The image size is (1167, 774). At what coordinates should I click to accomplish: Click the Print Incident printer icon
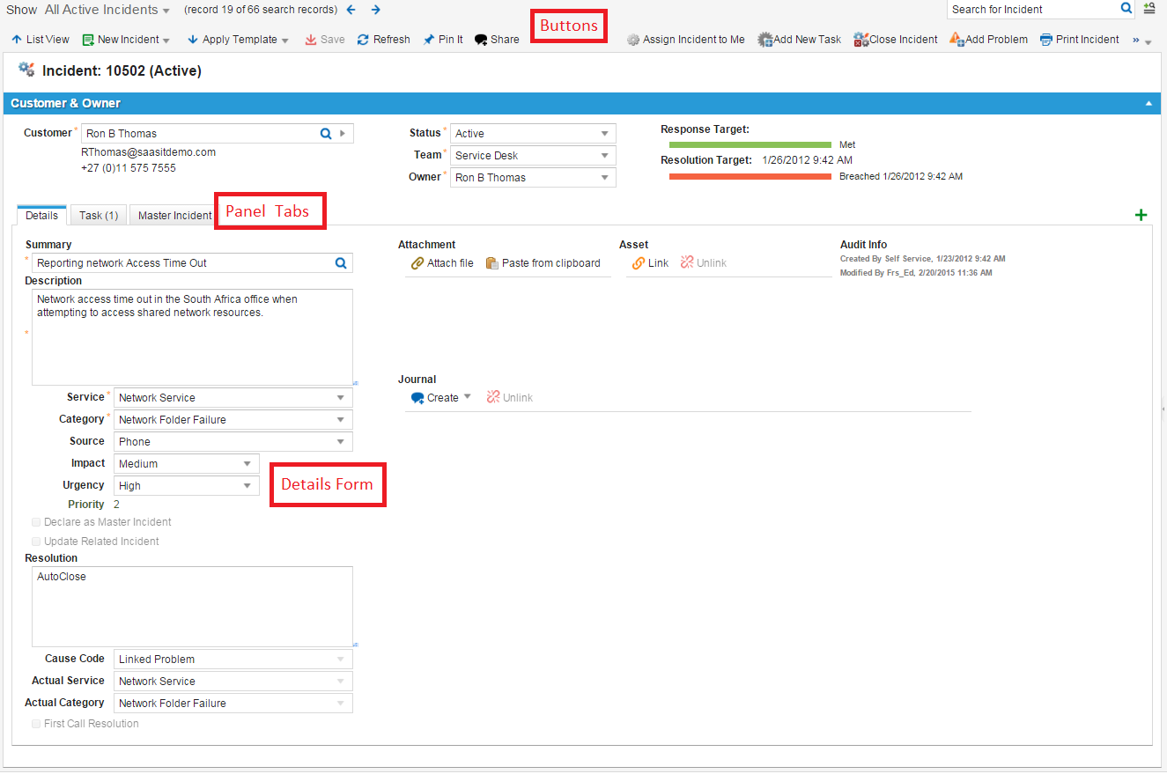1046,40
